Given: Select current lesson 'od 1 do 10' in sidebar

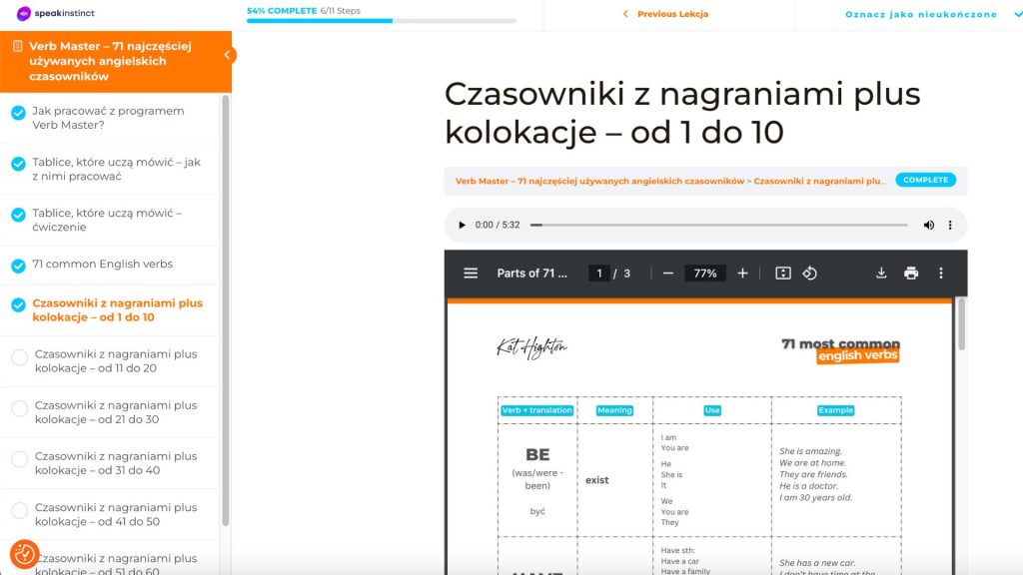Looking at the screenshot, I should click(x=118, y=309).
